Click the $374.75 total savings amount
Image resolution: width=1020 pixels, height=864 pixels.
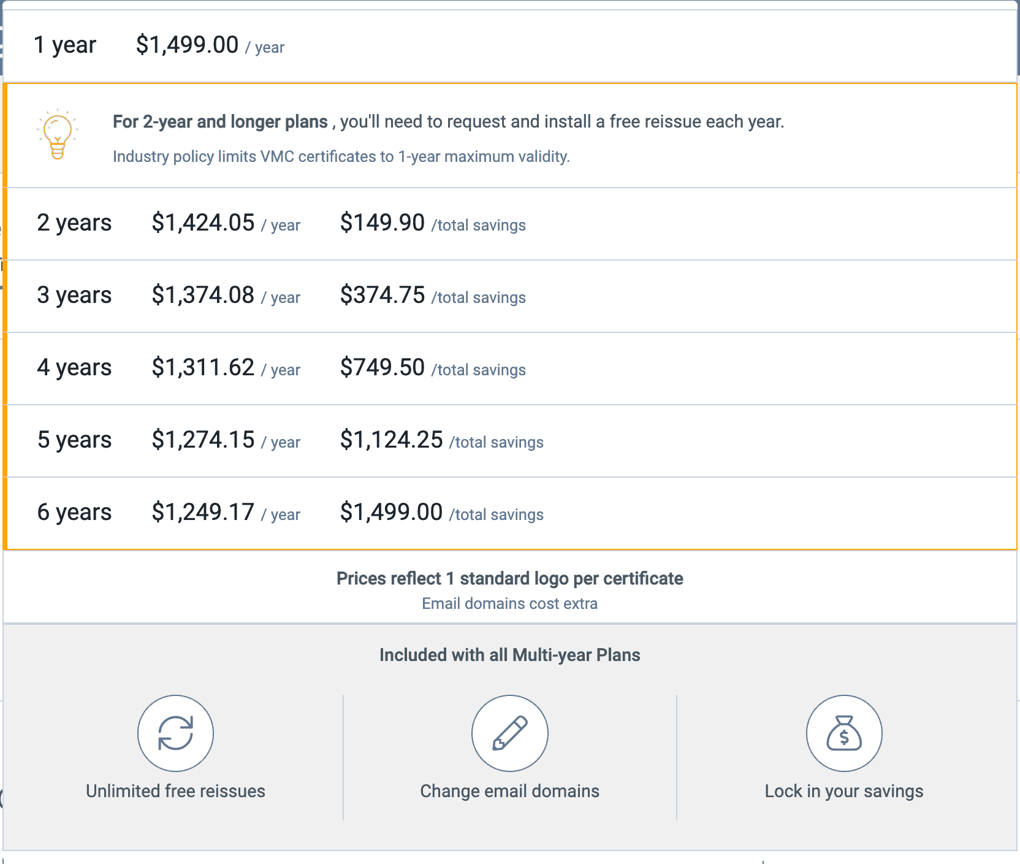coord(382,296)
